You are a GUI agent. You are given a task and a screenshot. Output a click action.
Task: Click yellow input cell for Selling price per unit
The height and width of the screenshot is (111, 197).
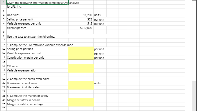(81, 49)
